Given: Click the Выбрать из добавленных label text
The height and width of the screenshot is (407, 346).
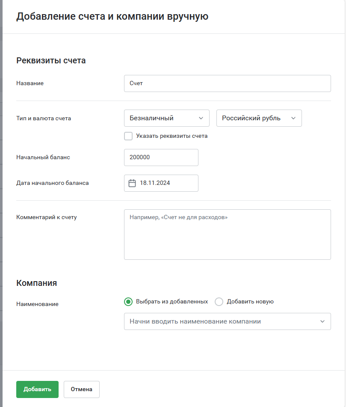Looking at the screenshot, I should point(172,302).
